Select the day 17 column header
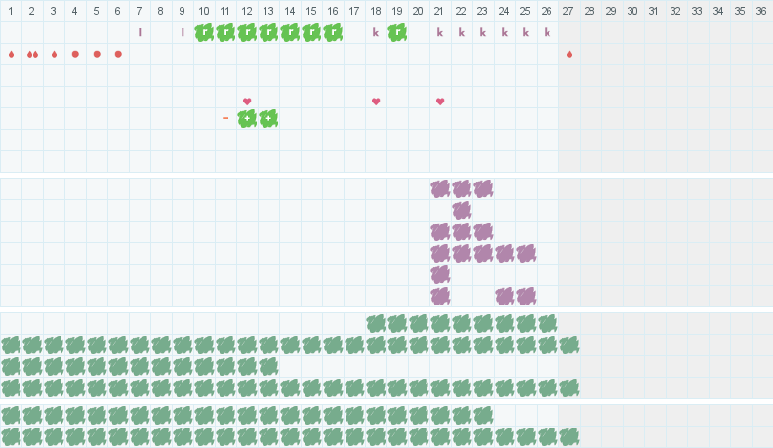 354,11
